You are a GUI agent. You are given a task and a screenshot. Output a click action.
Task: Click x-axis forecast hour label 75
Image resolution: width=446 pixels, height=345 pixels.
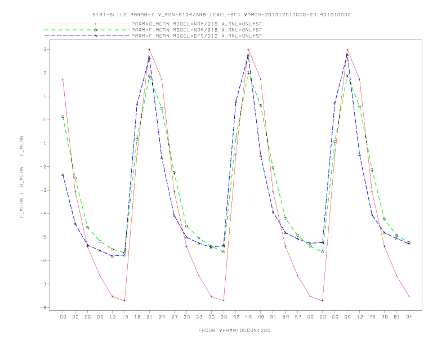(x=372, y=317)
